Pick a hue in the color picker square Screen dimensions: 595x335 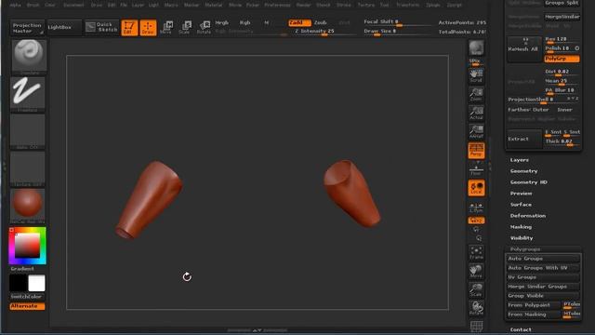(x=27, y=246)
